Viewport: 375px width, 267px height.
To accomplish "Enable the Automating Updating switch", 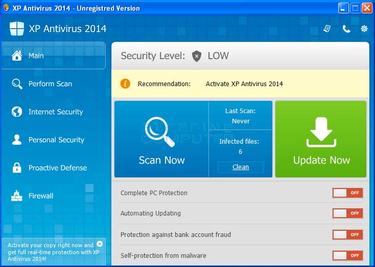I will click(347, 213).
